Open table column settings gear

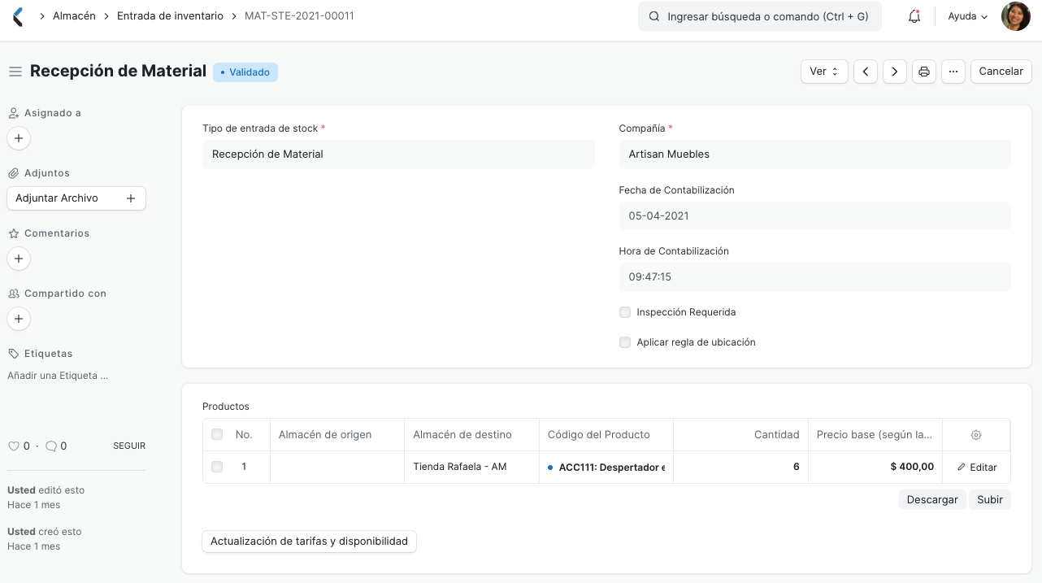tap(976, 435)
